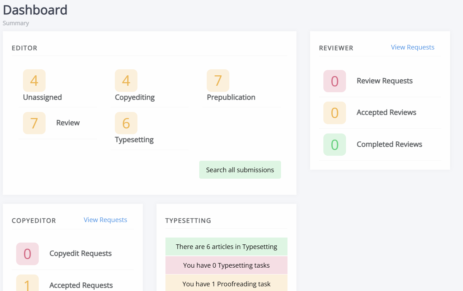Viewport: 463px width, 291px height.
Task: Click the Review Requests count badge
Action: point(335,81)
